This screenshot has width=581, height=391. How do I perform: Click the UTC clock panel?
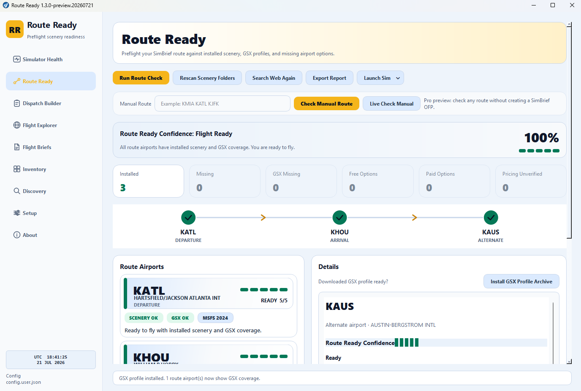tap(51, 360)
